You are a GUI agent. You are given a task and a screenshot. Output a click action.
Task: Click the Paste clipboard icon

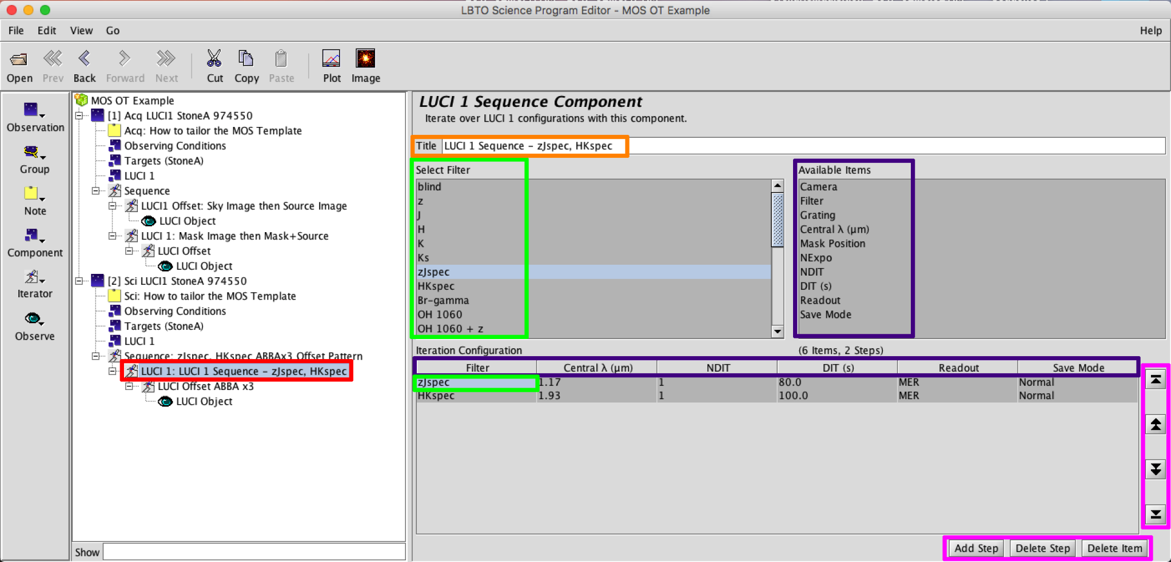[x=281, y=58]
